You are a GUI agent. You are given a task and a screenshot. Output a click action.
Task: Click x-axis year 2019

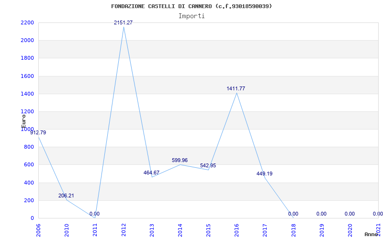(x=322, y=230)
